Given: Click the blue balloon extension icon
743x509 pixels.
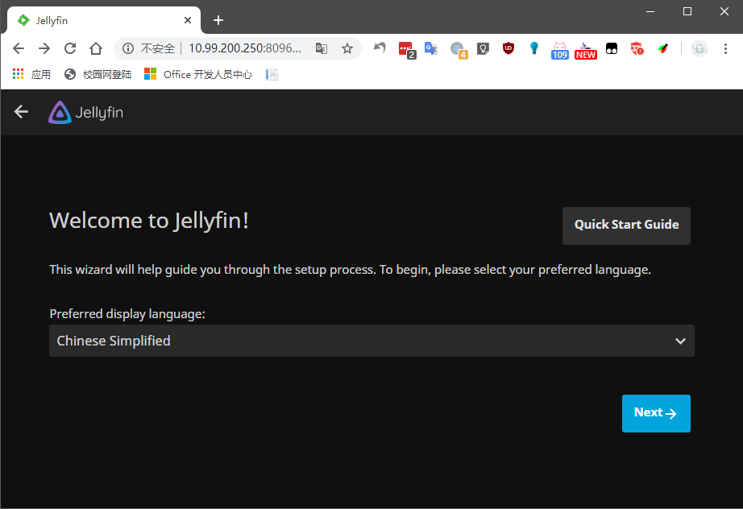Looking at the screenshot, I should [534, 48].
